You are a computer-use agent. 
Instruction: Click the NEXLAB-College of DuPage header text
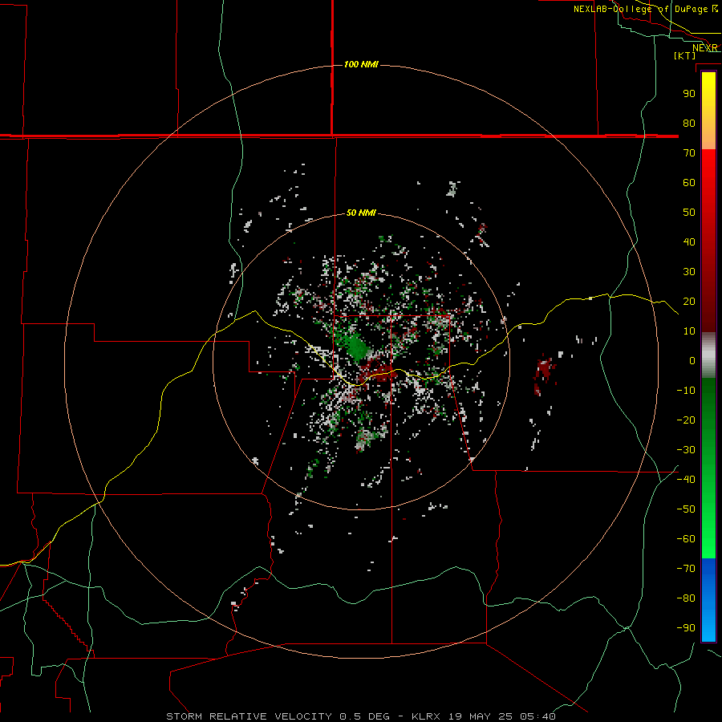click(x=642, y=9)
